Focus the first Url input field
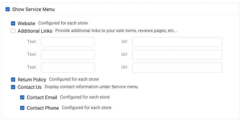This screenshot has width=240, height=120. (177, 42)
